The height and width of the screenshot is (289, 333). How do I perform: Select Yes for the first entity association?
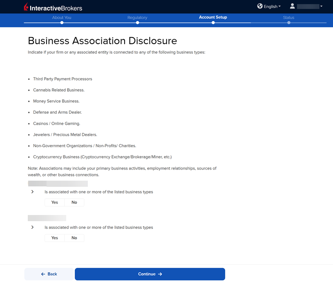coord(54,202)
